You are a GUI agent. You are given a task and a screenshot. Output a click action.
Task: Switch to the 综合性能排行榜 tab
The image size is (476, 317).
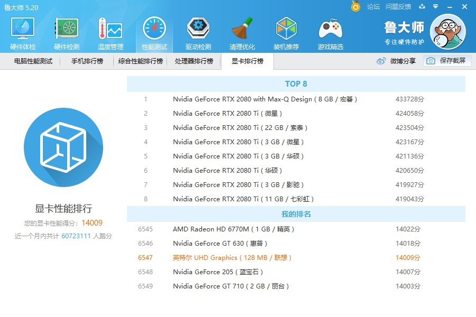(141, 61)
